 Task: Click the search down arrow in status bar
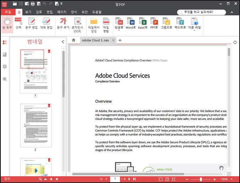pos(57,179)
